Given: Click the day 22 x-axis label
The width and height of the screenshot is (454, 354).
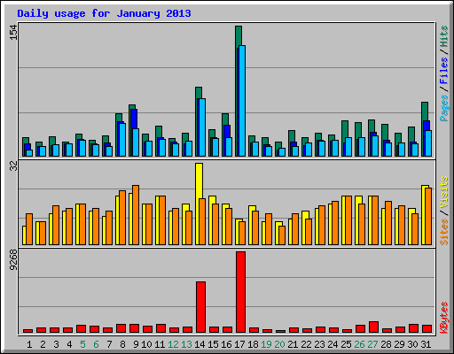Looking at the screenshot, I should point(306,344).
